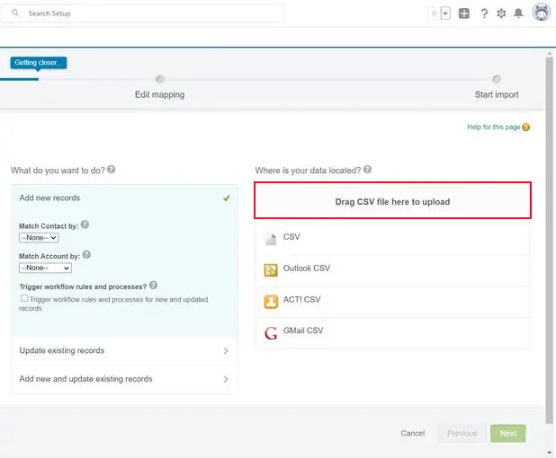Select the ACT! CSV icon
This screenshot has height=458, width=556.
tap(271, 301)
